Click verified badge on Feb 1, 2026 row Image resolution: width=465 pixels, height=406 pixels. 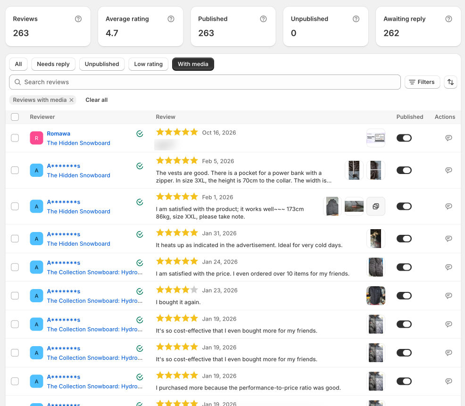[x=140, y=202]
